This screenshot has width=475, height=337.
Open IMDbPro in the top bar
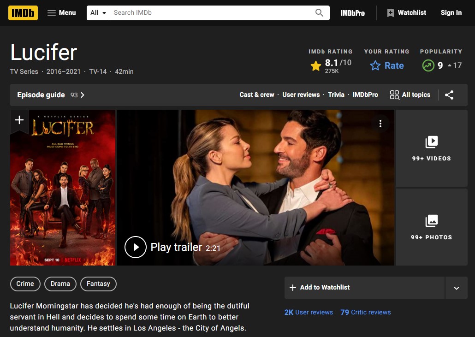pyautogui.click(x=352, y=13)
